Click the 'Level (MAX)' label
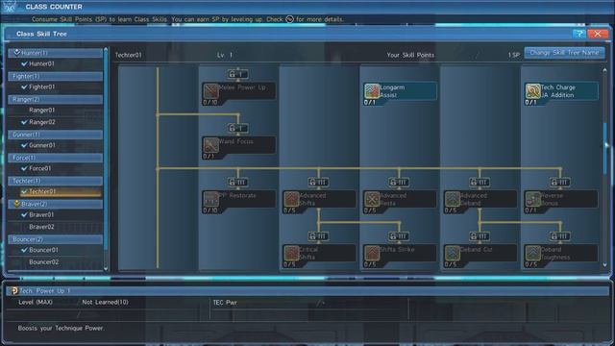 pyautogui.click(x=36, y=302)
